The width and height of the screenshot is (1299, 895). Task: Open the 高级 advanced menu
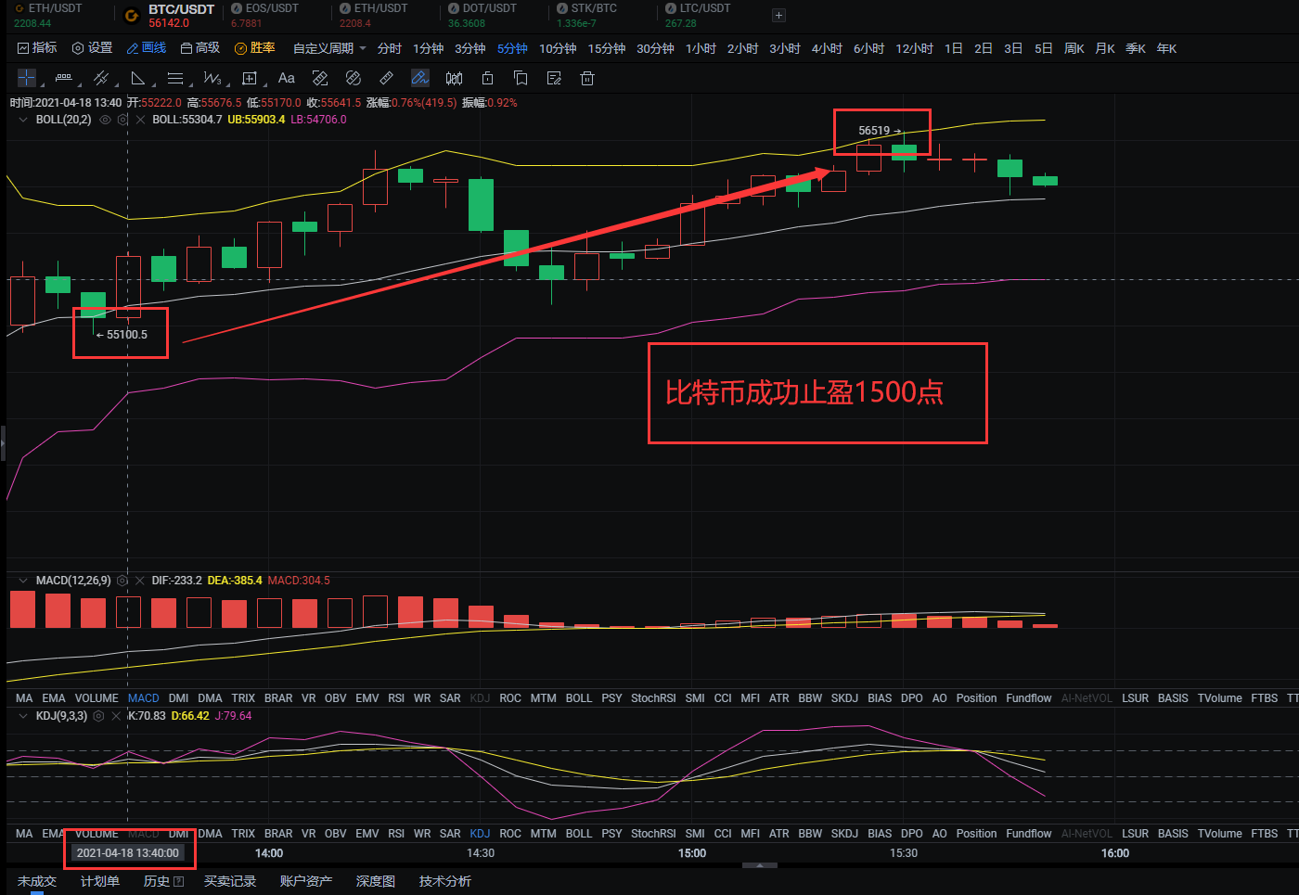[200, 48]
